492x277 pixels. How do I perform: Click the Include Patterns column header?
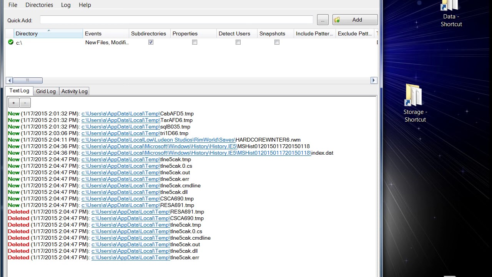[315, 33]
